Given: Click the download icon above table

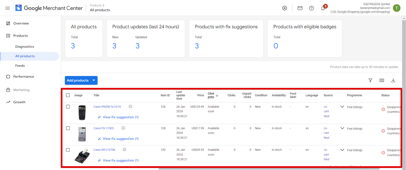Looking at the screenshot, I should pyautogui.click(x=393, y=80).
